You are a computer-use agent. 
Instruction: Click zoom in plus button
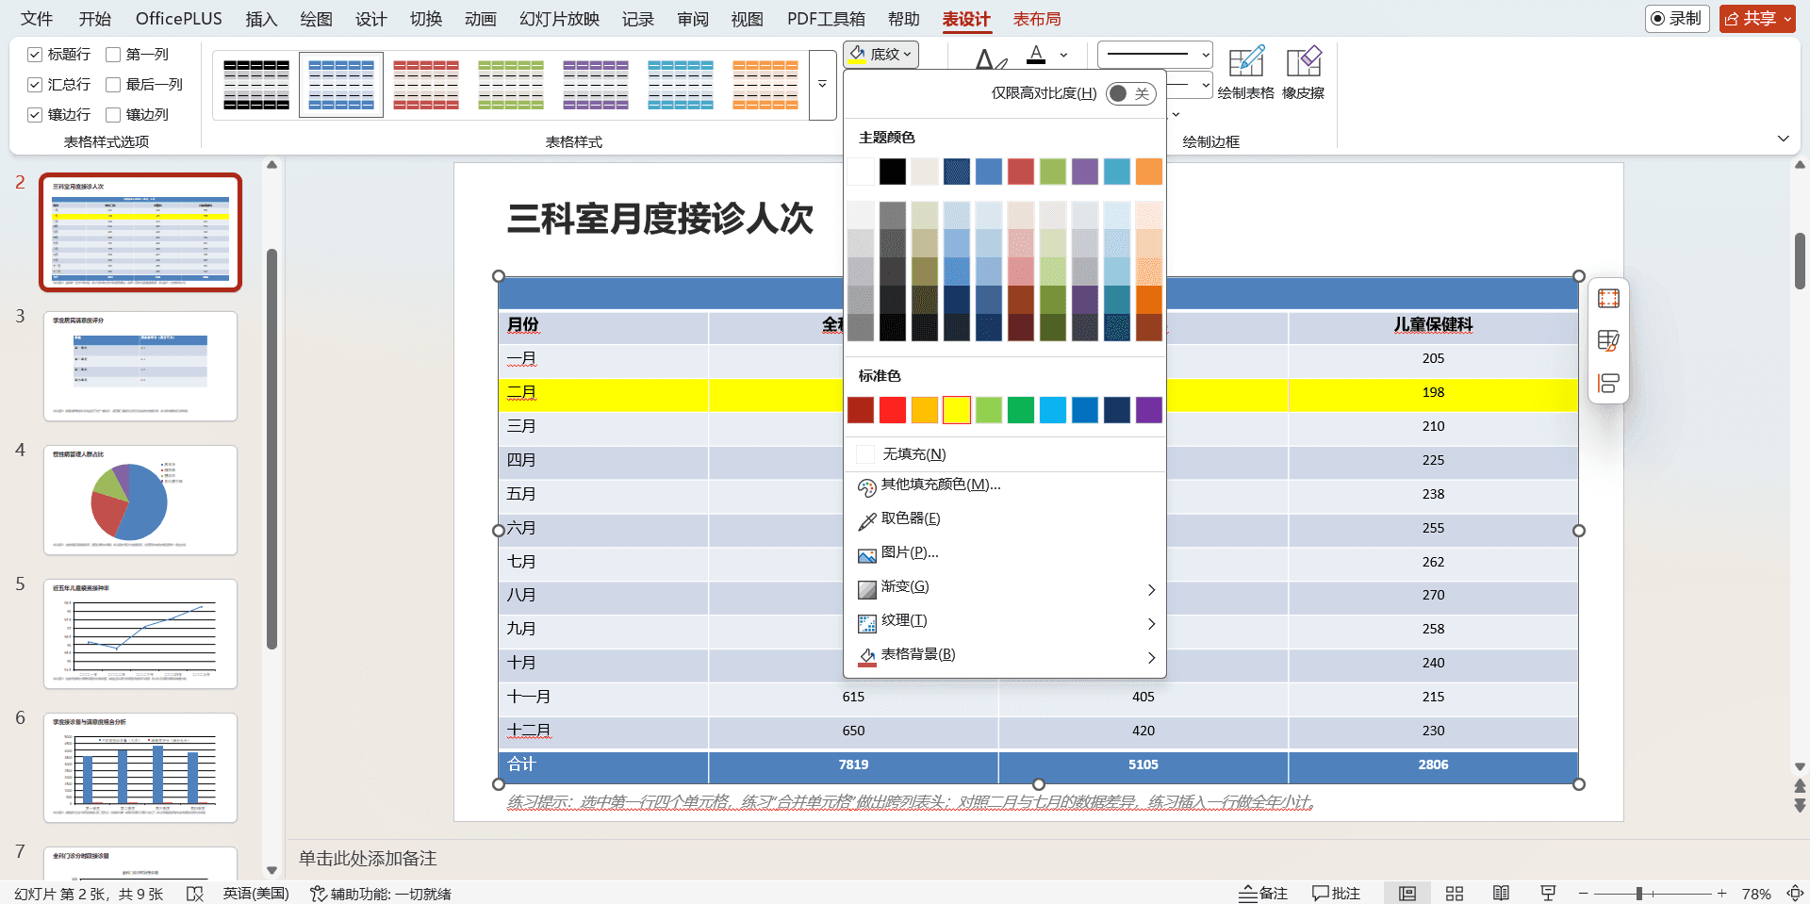pyautogui.click(x=1721, y=894)
